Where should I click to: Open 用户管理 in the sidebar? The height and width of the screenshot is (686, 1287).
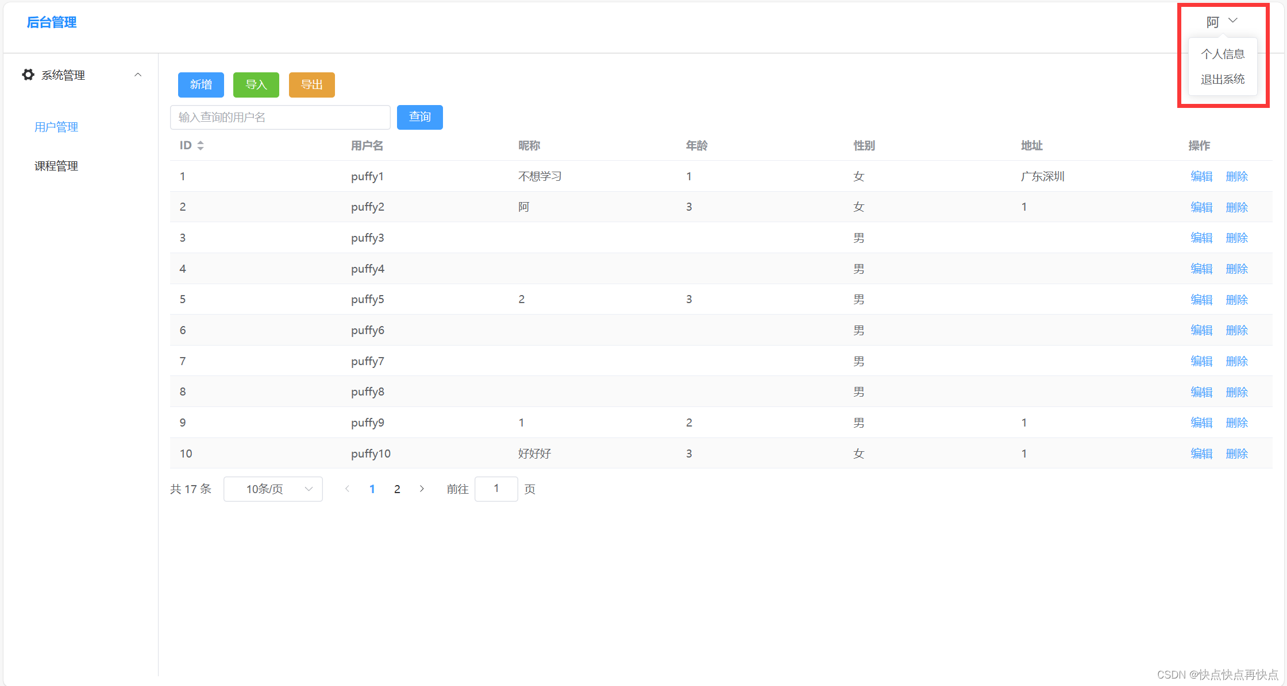pos(56,127)
